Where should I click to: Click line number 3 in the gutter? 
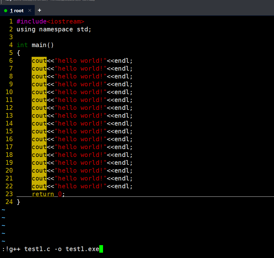tap(11, 37)
